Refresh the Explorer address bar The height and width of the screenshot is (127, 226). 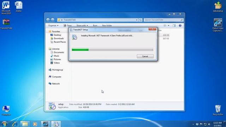pos(141,20)
